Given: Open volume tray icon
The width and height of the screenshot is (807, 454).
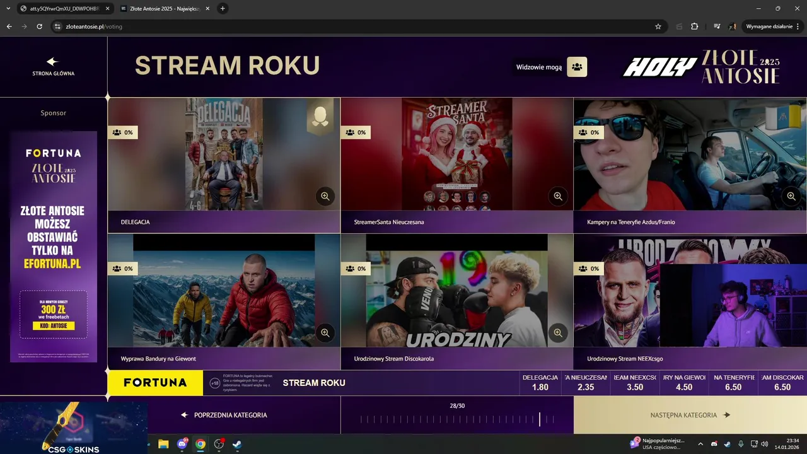Looking at the screenshot, I should tap(764, 444).
